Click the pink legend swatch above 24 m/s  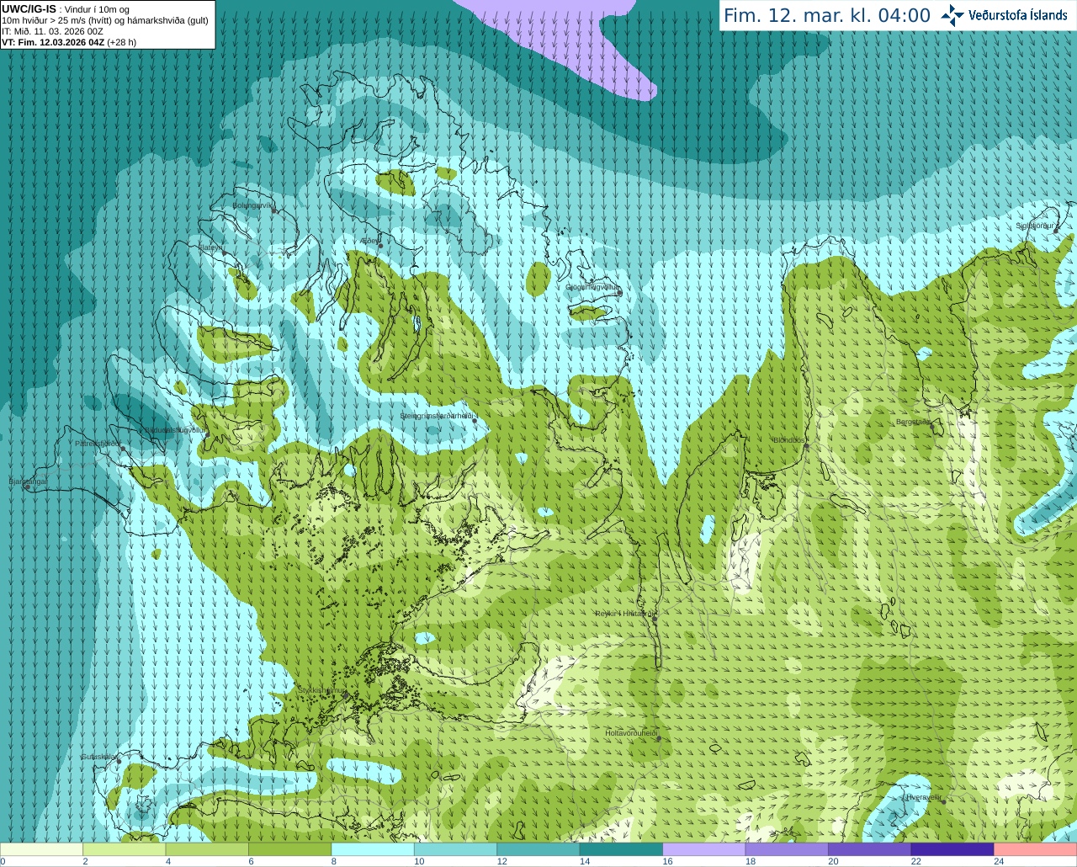[1035, 849]
